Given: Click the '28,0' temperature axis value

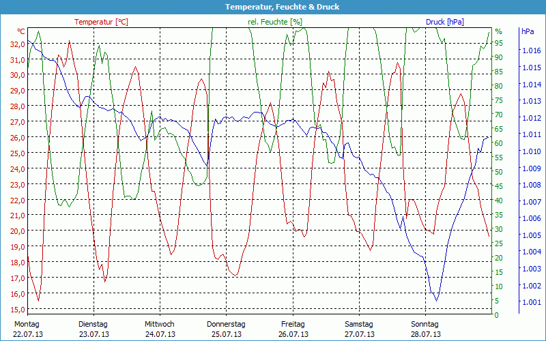Looking at the screenshot, I should [18, 106].
